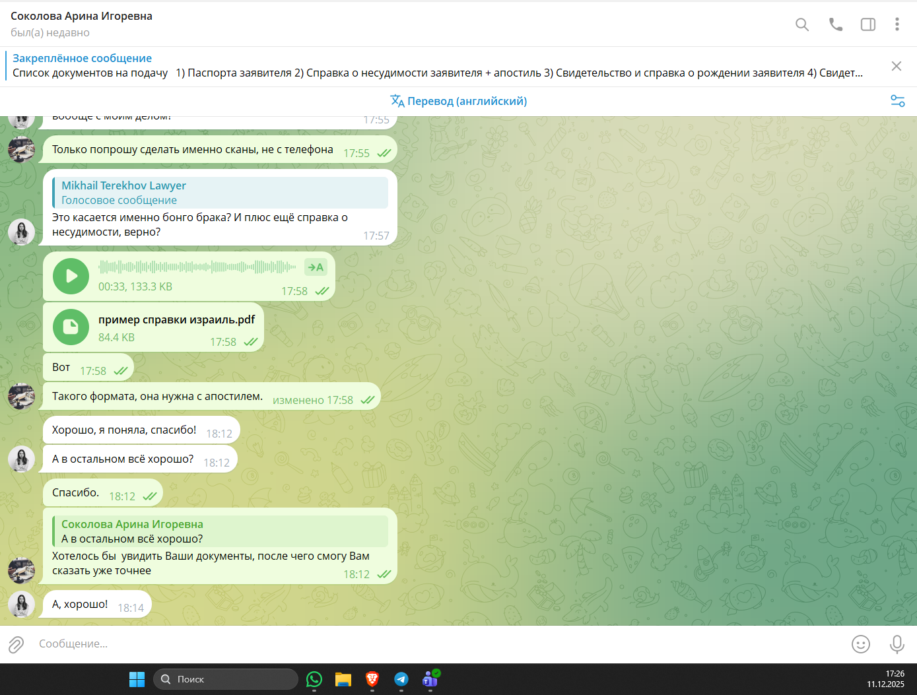This screenshot has width=917, height=695.
Task: Jump to quoted message from Соколова Арина Игоревна
Action: click(221, 531)
